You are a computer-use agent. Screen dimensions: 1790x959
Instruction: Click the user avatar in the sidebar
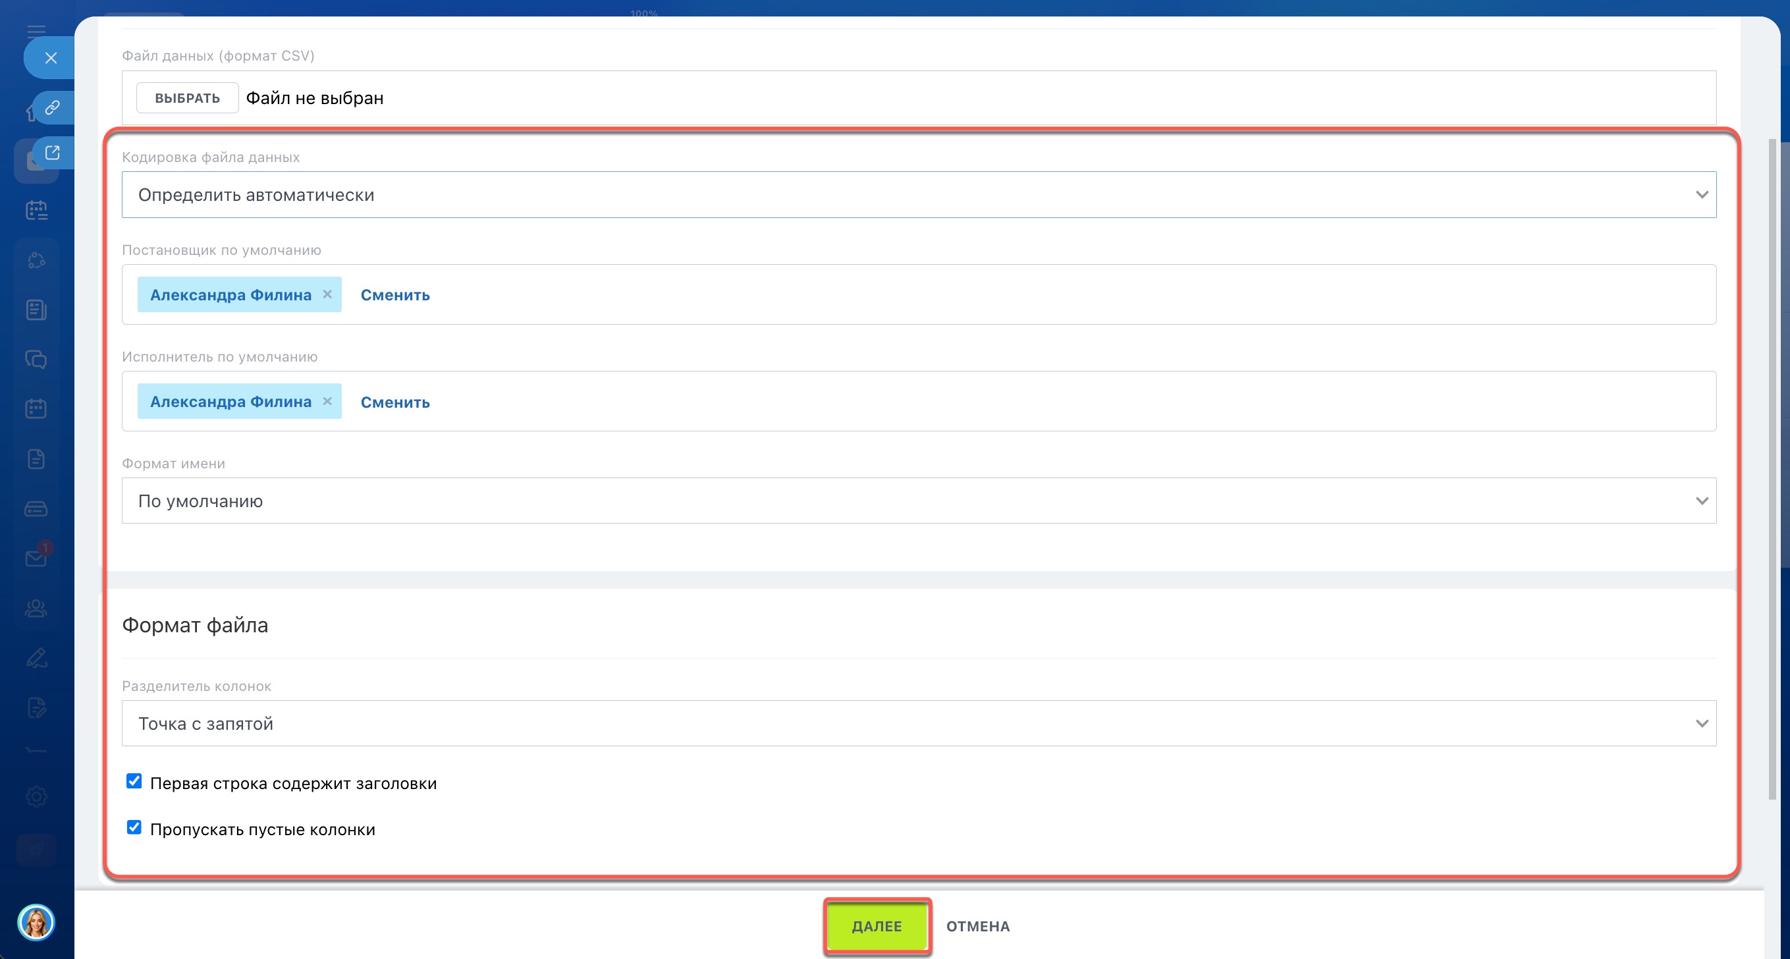click(x=36, y=922)
